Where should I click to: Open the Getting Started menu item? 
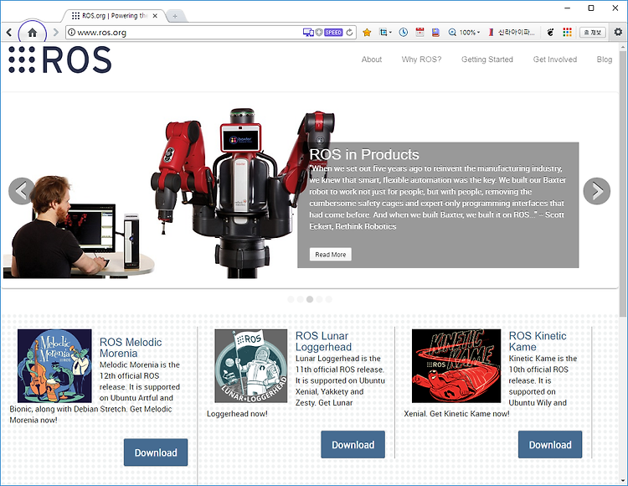487,59
